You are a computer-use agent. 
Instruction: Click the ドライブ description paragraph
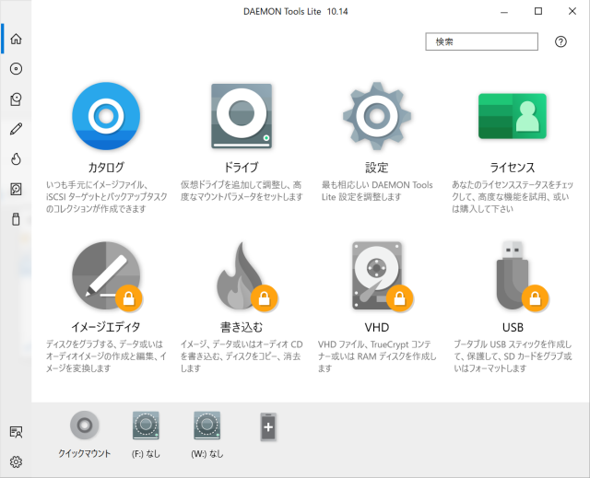pos(242,191)
